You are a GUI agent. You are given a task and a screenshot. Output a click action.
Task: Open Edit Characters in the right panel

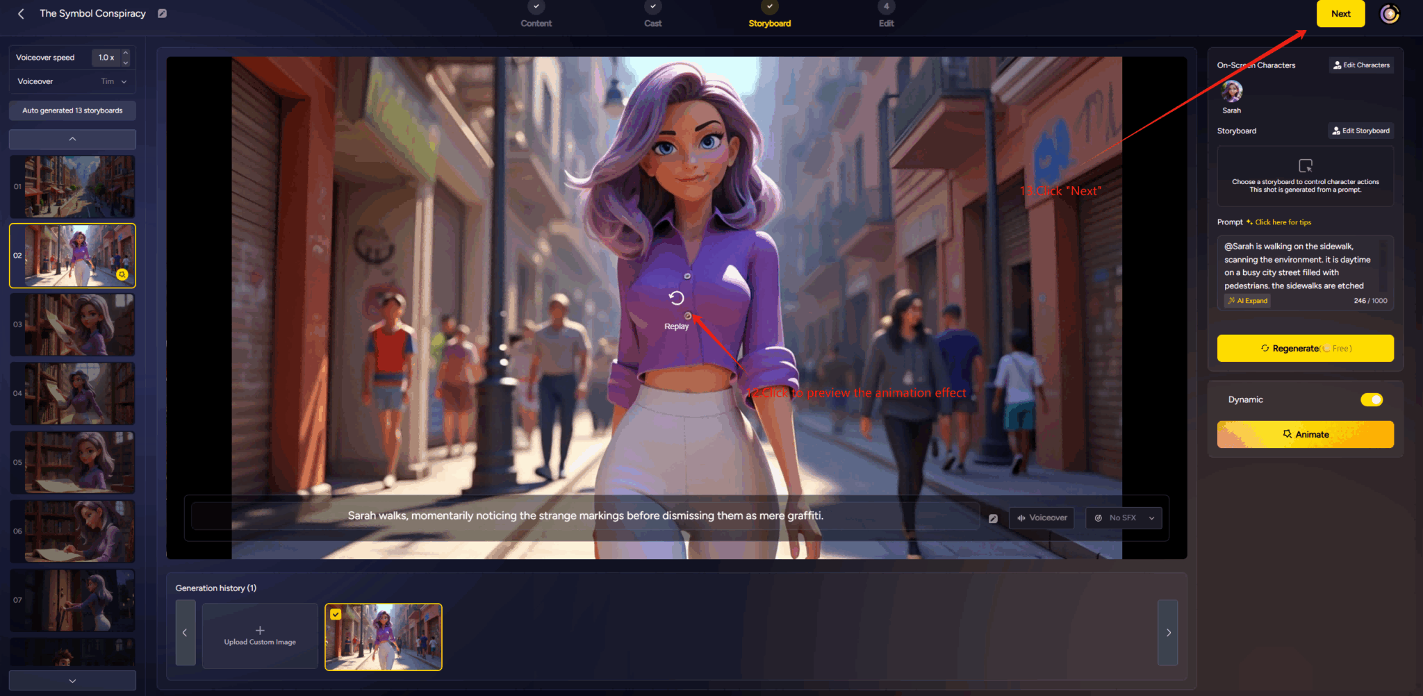pyautogui.click(x=1360, y=65)
